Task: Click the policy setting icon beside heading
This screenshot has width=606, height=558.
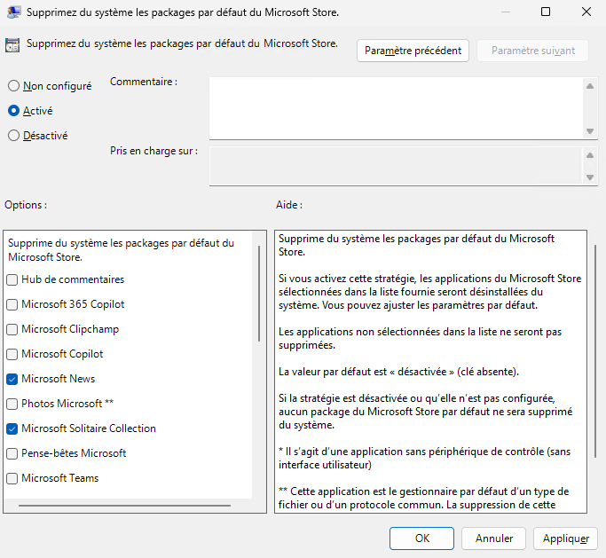Action: click(x=12, y=45)
